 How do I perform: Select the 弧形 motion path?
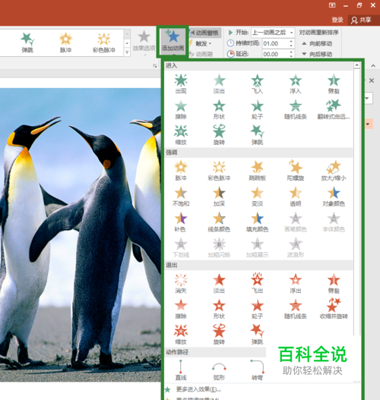point(219,370)
